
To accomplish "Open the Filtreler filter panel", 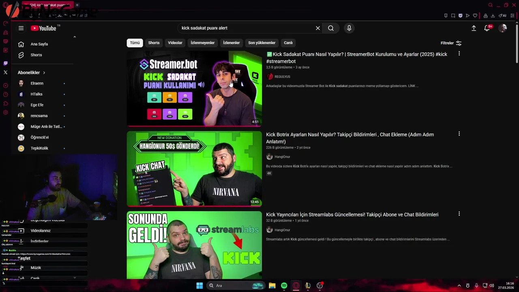I will point(451,43).
